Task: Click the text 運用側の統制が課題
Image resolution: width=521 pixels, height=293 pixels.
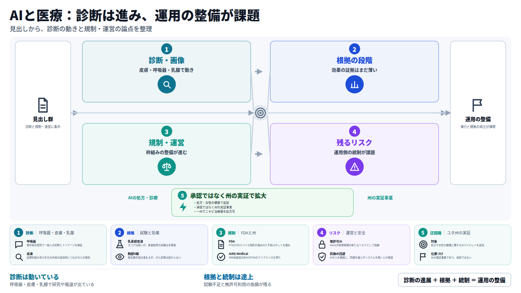Action: pos(355,152)
